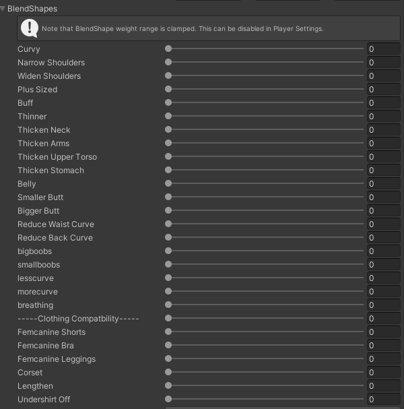Collapse the BlendShapes foldout arrow
404x409 pixels.
coord(3,9)
